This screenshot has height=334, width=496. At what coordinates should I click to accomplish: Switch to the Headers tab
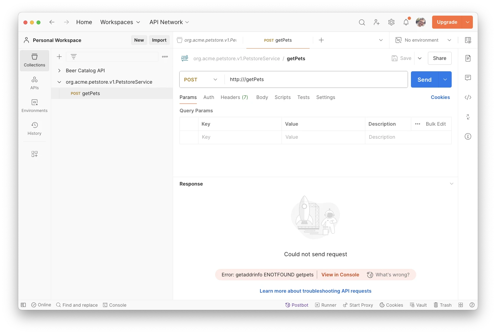click(234, 97)
